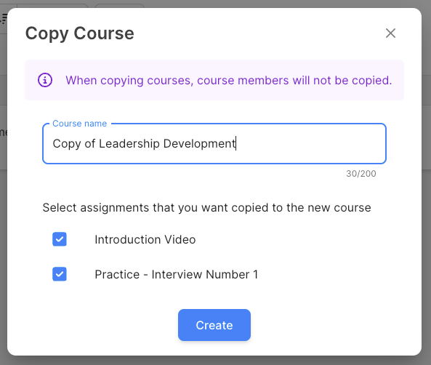Click the Practice - Interview Number 1 label
431x365 pixels.
[x=176, y=275]
